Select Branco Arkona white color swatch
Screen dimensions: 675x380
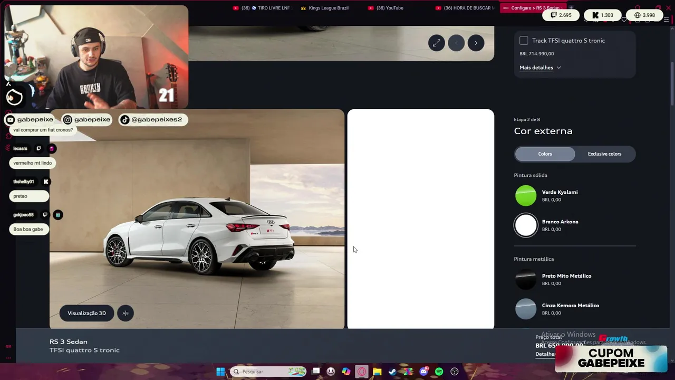(526, 225)
